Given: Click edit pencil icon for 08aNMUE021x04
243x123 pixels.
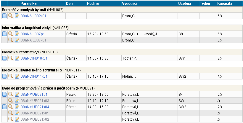Looking at the screenshot, I should pos(17,107).
